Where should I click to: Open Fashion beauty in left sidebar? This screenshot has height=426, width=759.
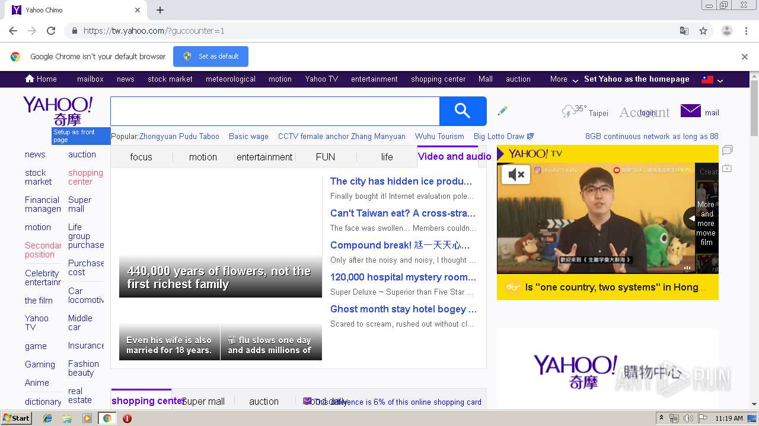point(84,368)
